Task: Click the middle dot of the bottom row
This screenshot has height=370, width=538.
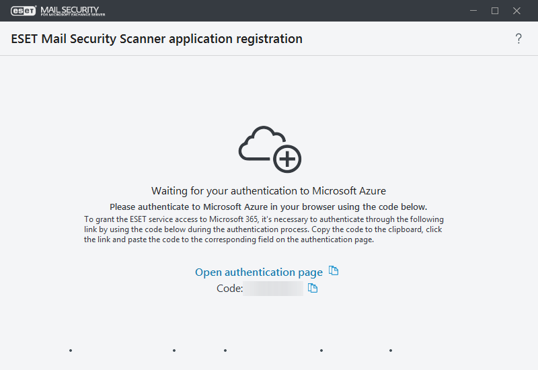Action: coord(225,350)
